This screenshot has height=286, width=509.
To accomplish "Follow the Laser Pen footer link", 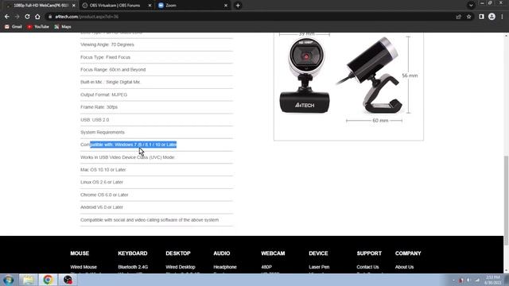I will (x=319, y=267).
